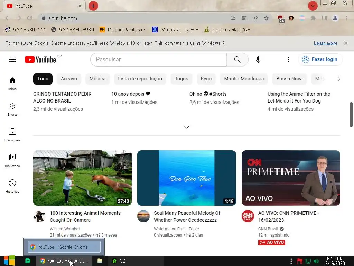
Task: Click Fazer login button
Action: (x=320, y=60)
